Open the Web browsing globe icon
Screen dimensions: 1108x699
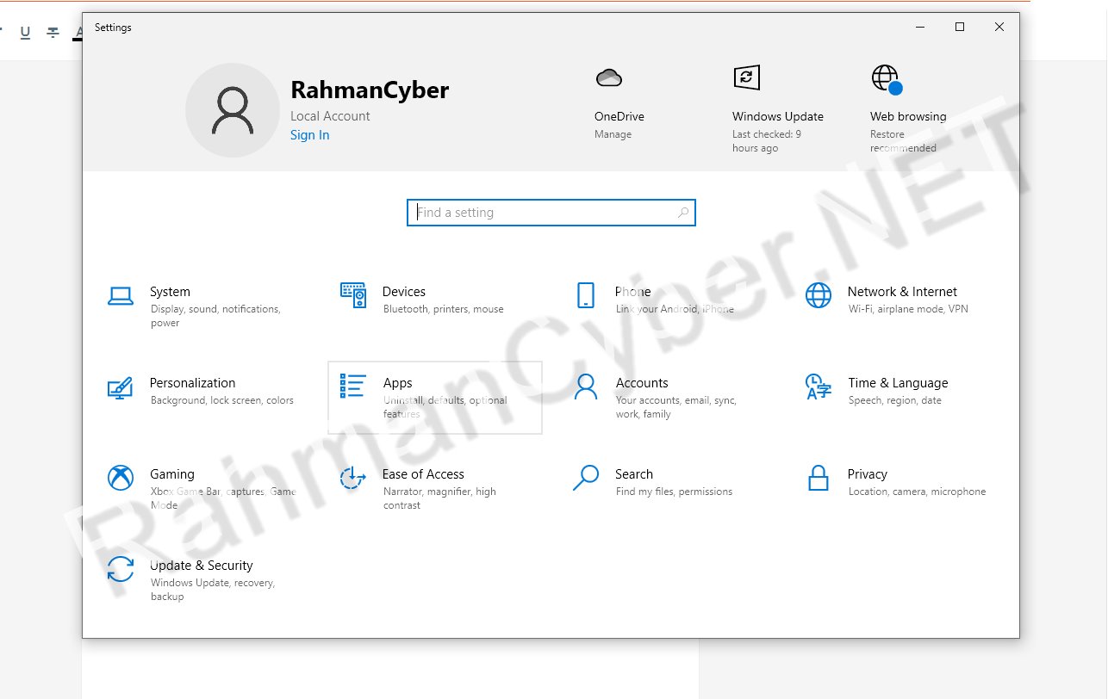point(886,78)
